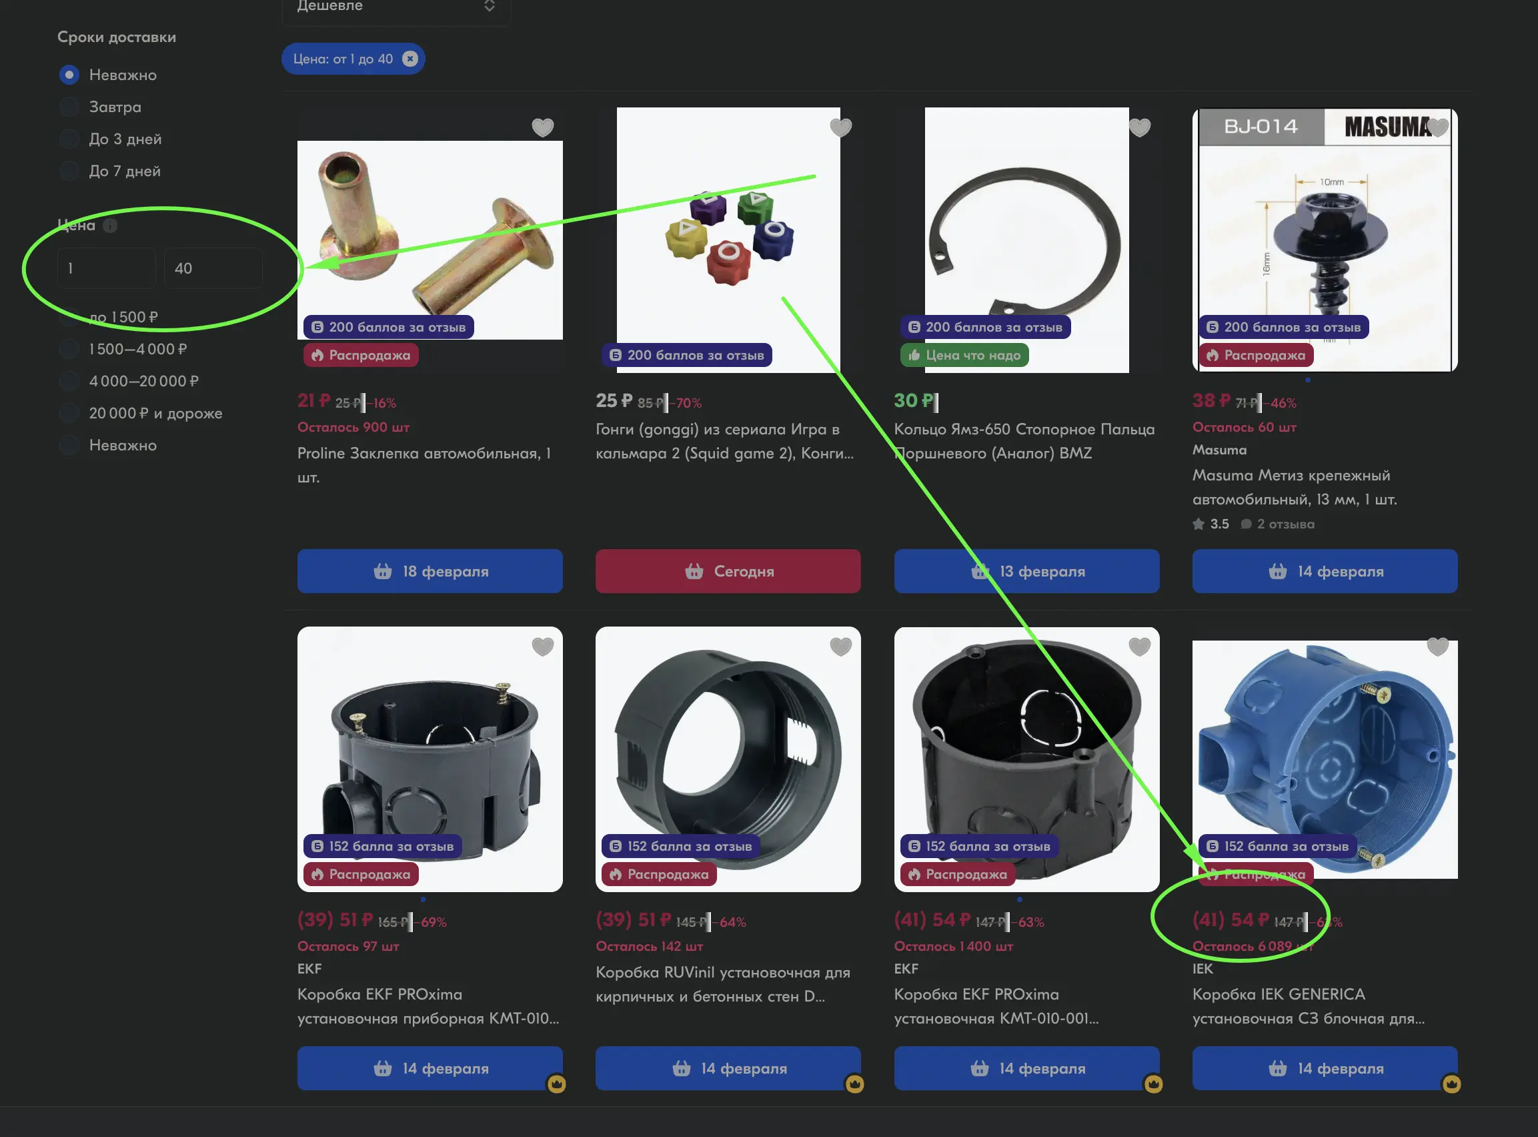Screen dimensions: 1538x1137
Task: Choose delivery 'Завтра' option
Action: 69,107
